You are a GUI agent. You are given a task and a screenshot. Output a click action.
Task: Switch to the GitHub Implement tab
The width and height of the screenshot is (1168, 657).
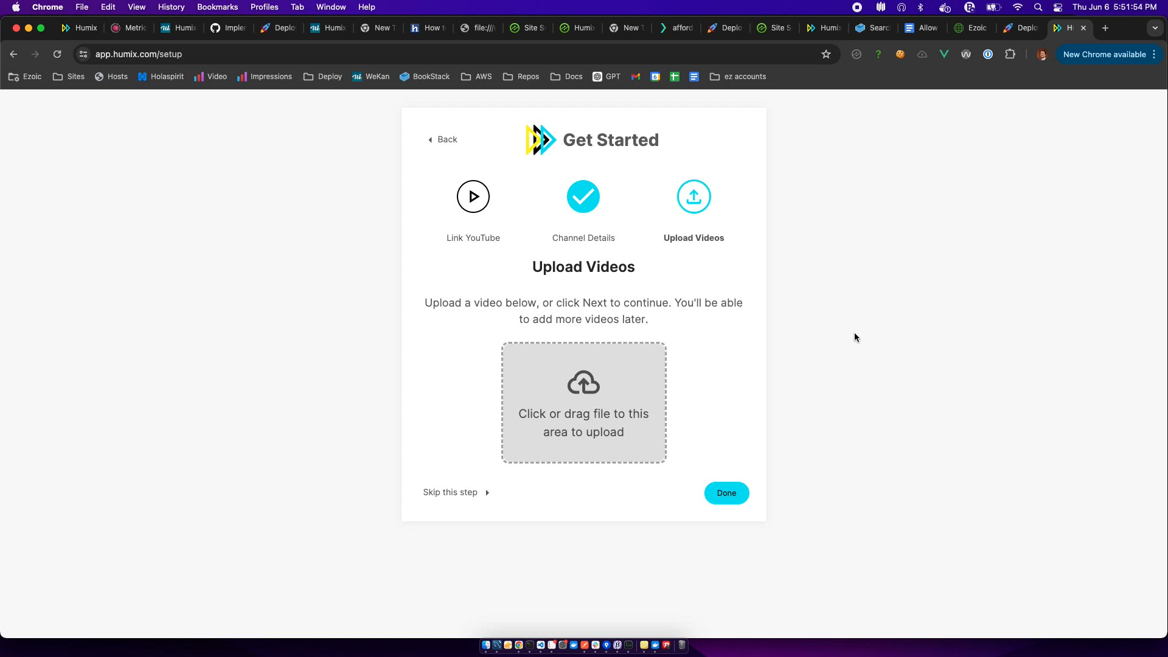228,28
